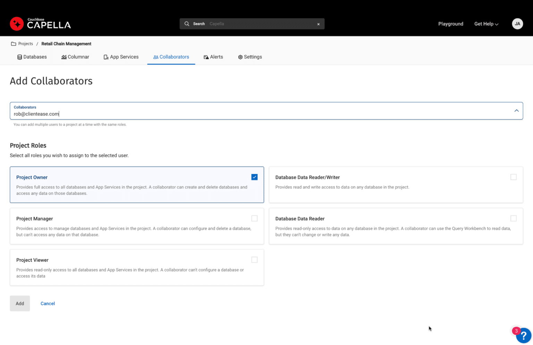Open the Settings tab
The height and width of the screenshot is (345, 533).
[x=250, y=57]
